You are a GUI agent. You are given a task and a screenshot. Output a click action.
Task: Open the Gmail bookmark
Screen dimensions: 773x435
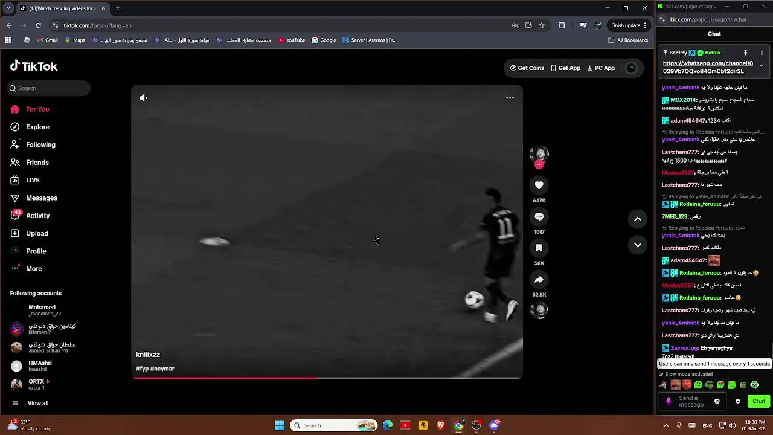coord(47,40)
